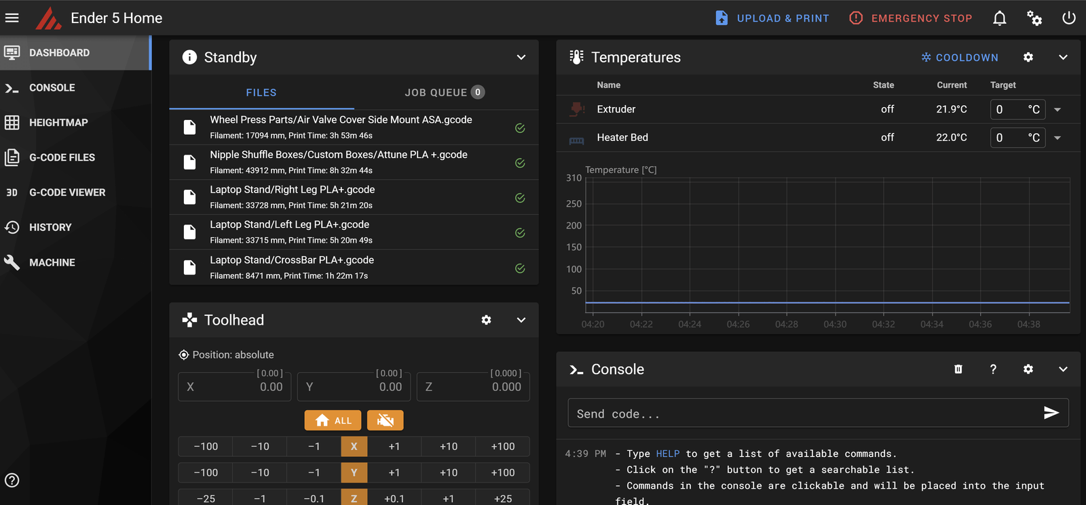Click the temperature chart area
Screen dimensions: 1086x505
tap(827, 245)
